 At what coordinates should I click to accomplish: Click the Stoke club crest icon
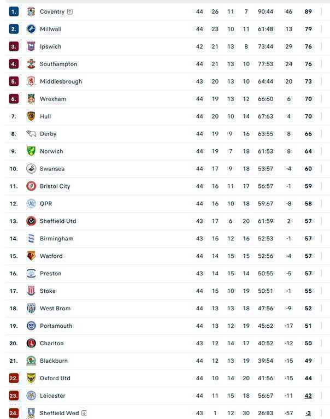tap(31, 291)
